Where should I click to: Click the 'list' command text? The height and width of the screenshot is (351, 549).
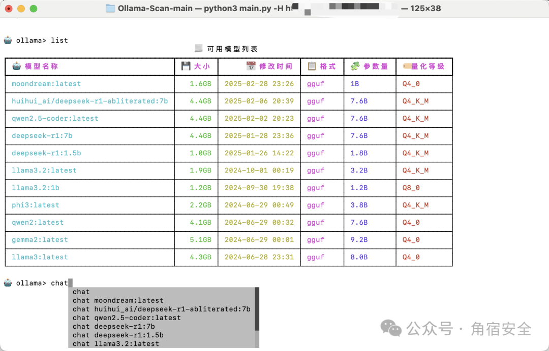click(59, 40)
